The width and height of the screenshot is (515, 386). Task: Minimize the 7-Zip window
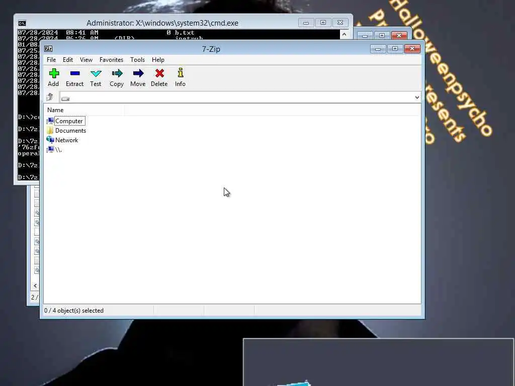[378, 49]
